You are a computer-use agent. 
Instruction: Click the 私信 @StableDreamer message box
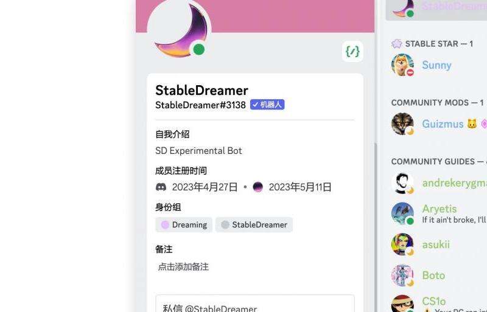click(x=255, y=304)
